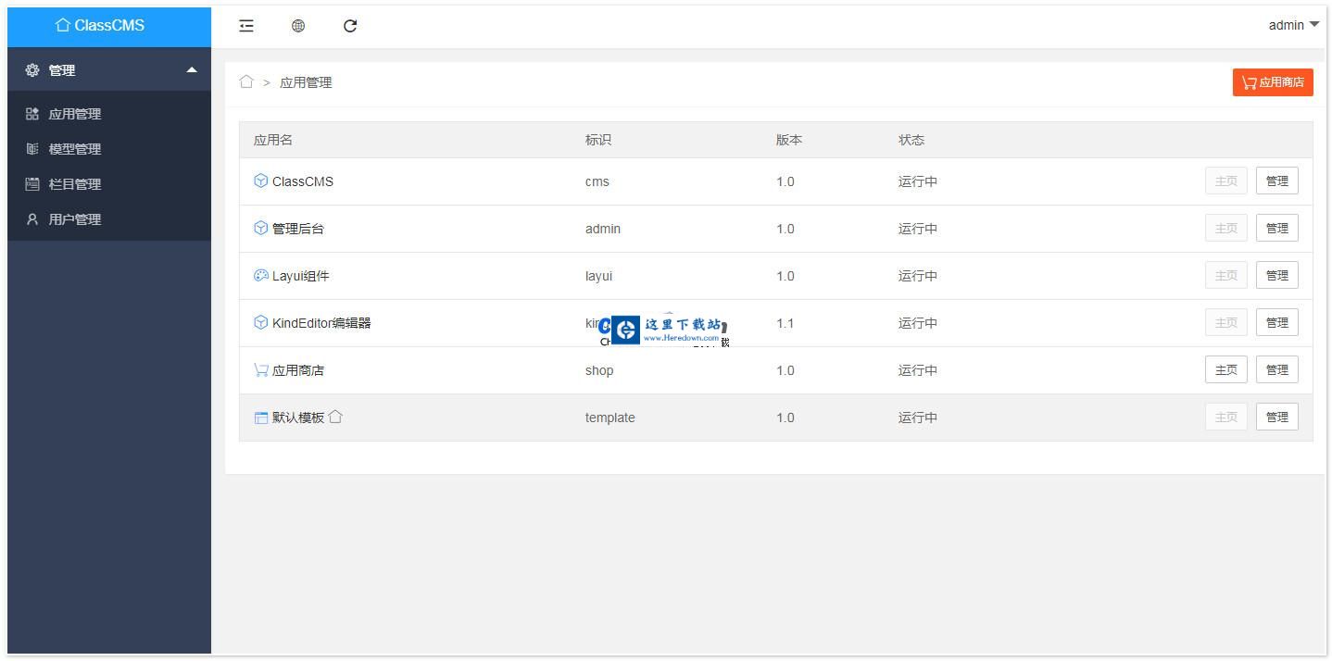The image size is (1332, 661).
Task: Click the 版本 column header
Action: (789, 140)
